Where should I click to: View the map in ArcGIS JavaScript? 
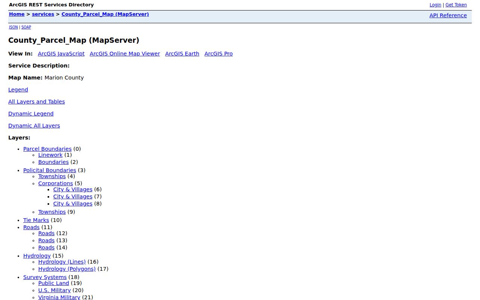point(61,54)
